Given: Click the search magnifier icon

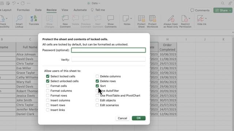Looking at the screenshot, I should [x=223, y=3].
